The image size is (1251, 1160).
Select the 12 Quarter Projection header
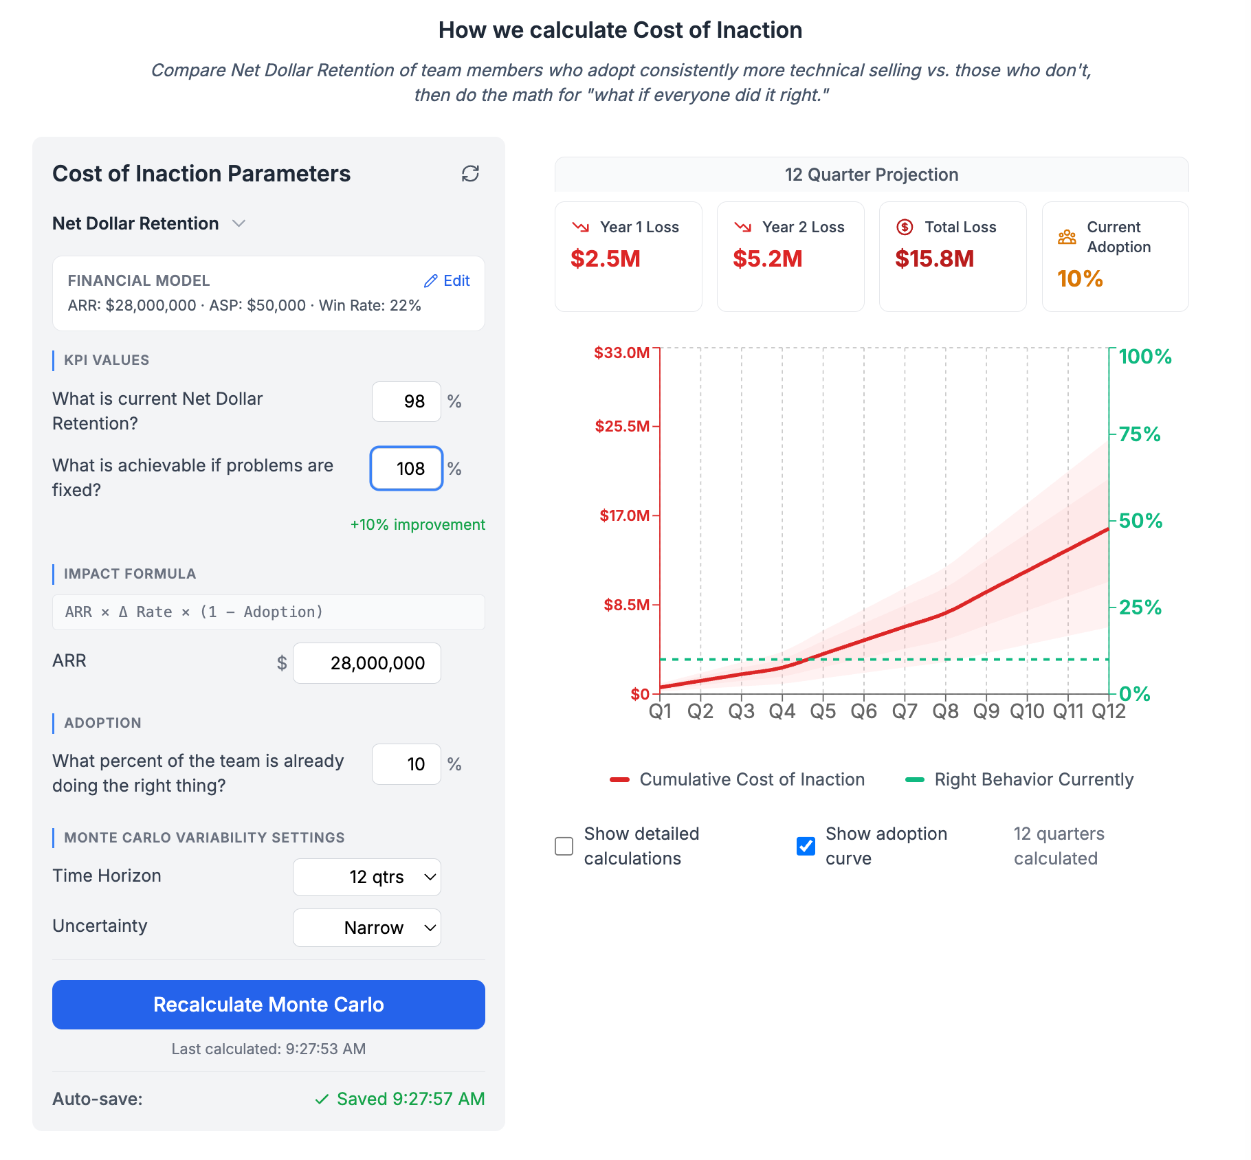pos(874,175)
